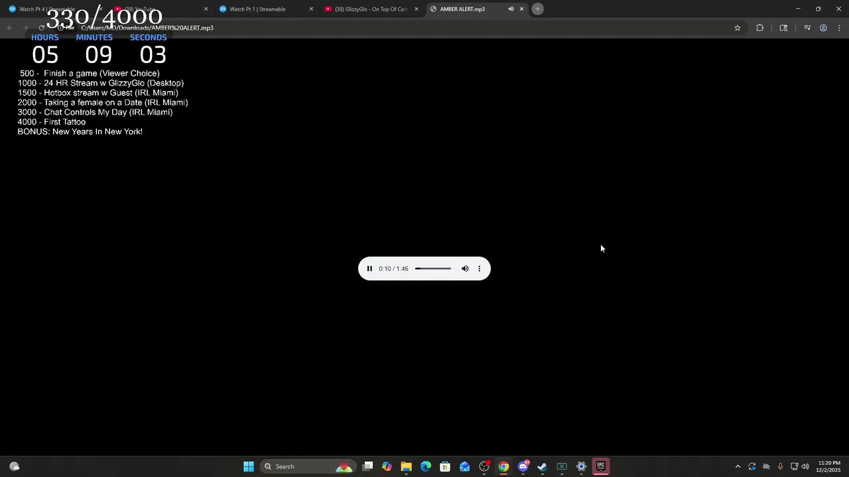The width and height of the screenshot is (849, 477).
Task: Open Epic Games Launcher from the taskbar
Action: tap(600, 466)
